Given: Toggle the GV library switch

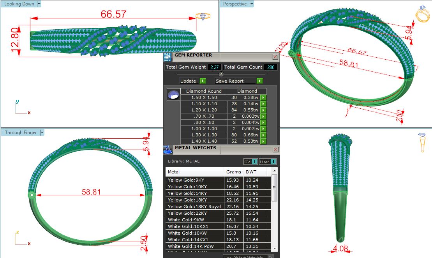Looking at the screenshot, I should tap(250, 161).
